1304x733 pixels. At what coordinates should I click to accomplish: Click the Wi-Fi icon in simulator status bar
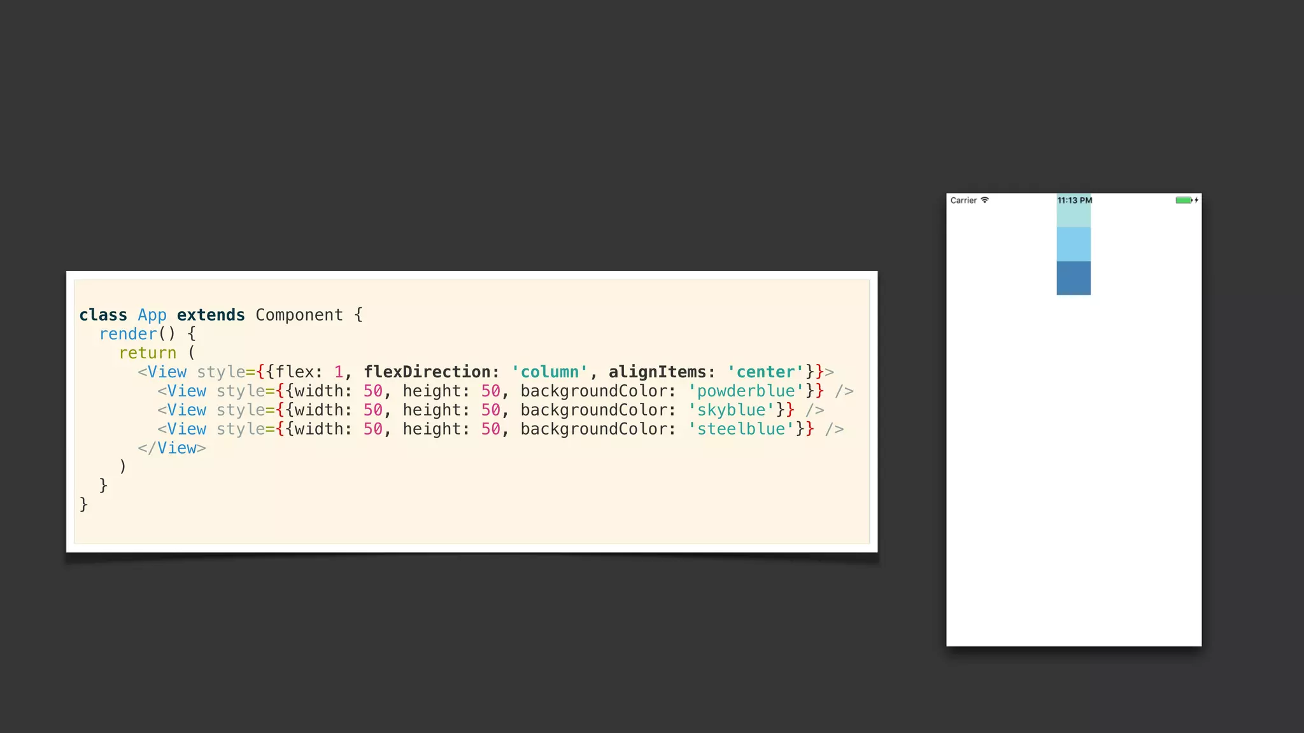click(984, 200)
